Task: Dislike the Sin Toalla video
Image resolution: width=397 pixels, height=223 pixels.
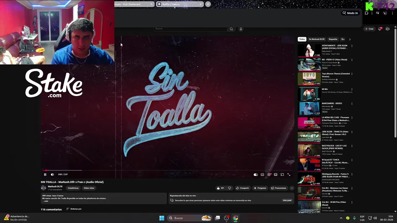Action: (230, 188)
